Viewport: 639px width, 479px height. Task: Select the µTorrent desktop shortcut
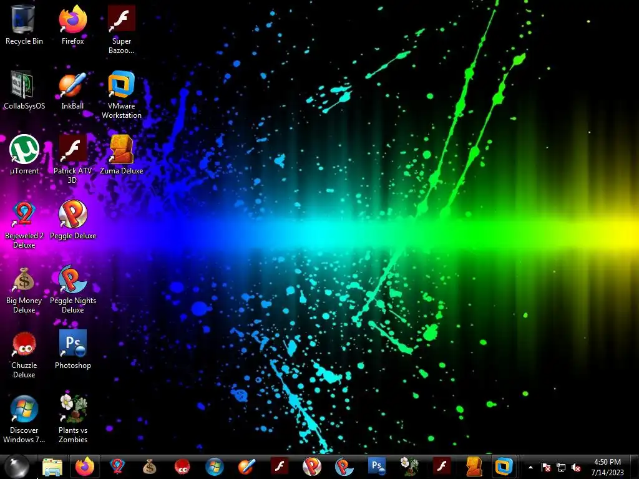pos(24,155)
